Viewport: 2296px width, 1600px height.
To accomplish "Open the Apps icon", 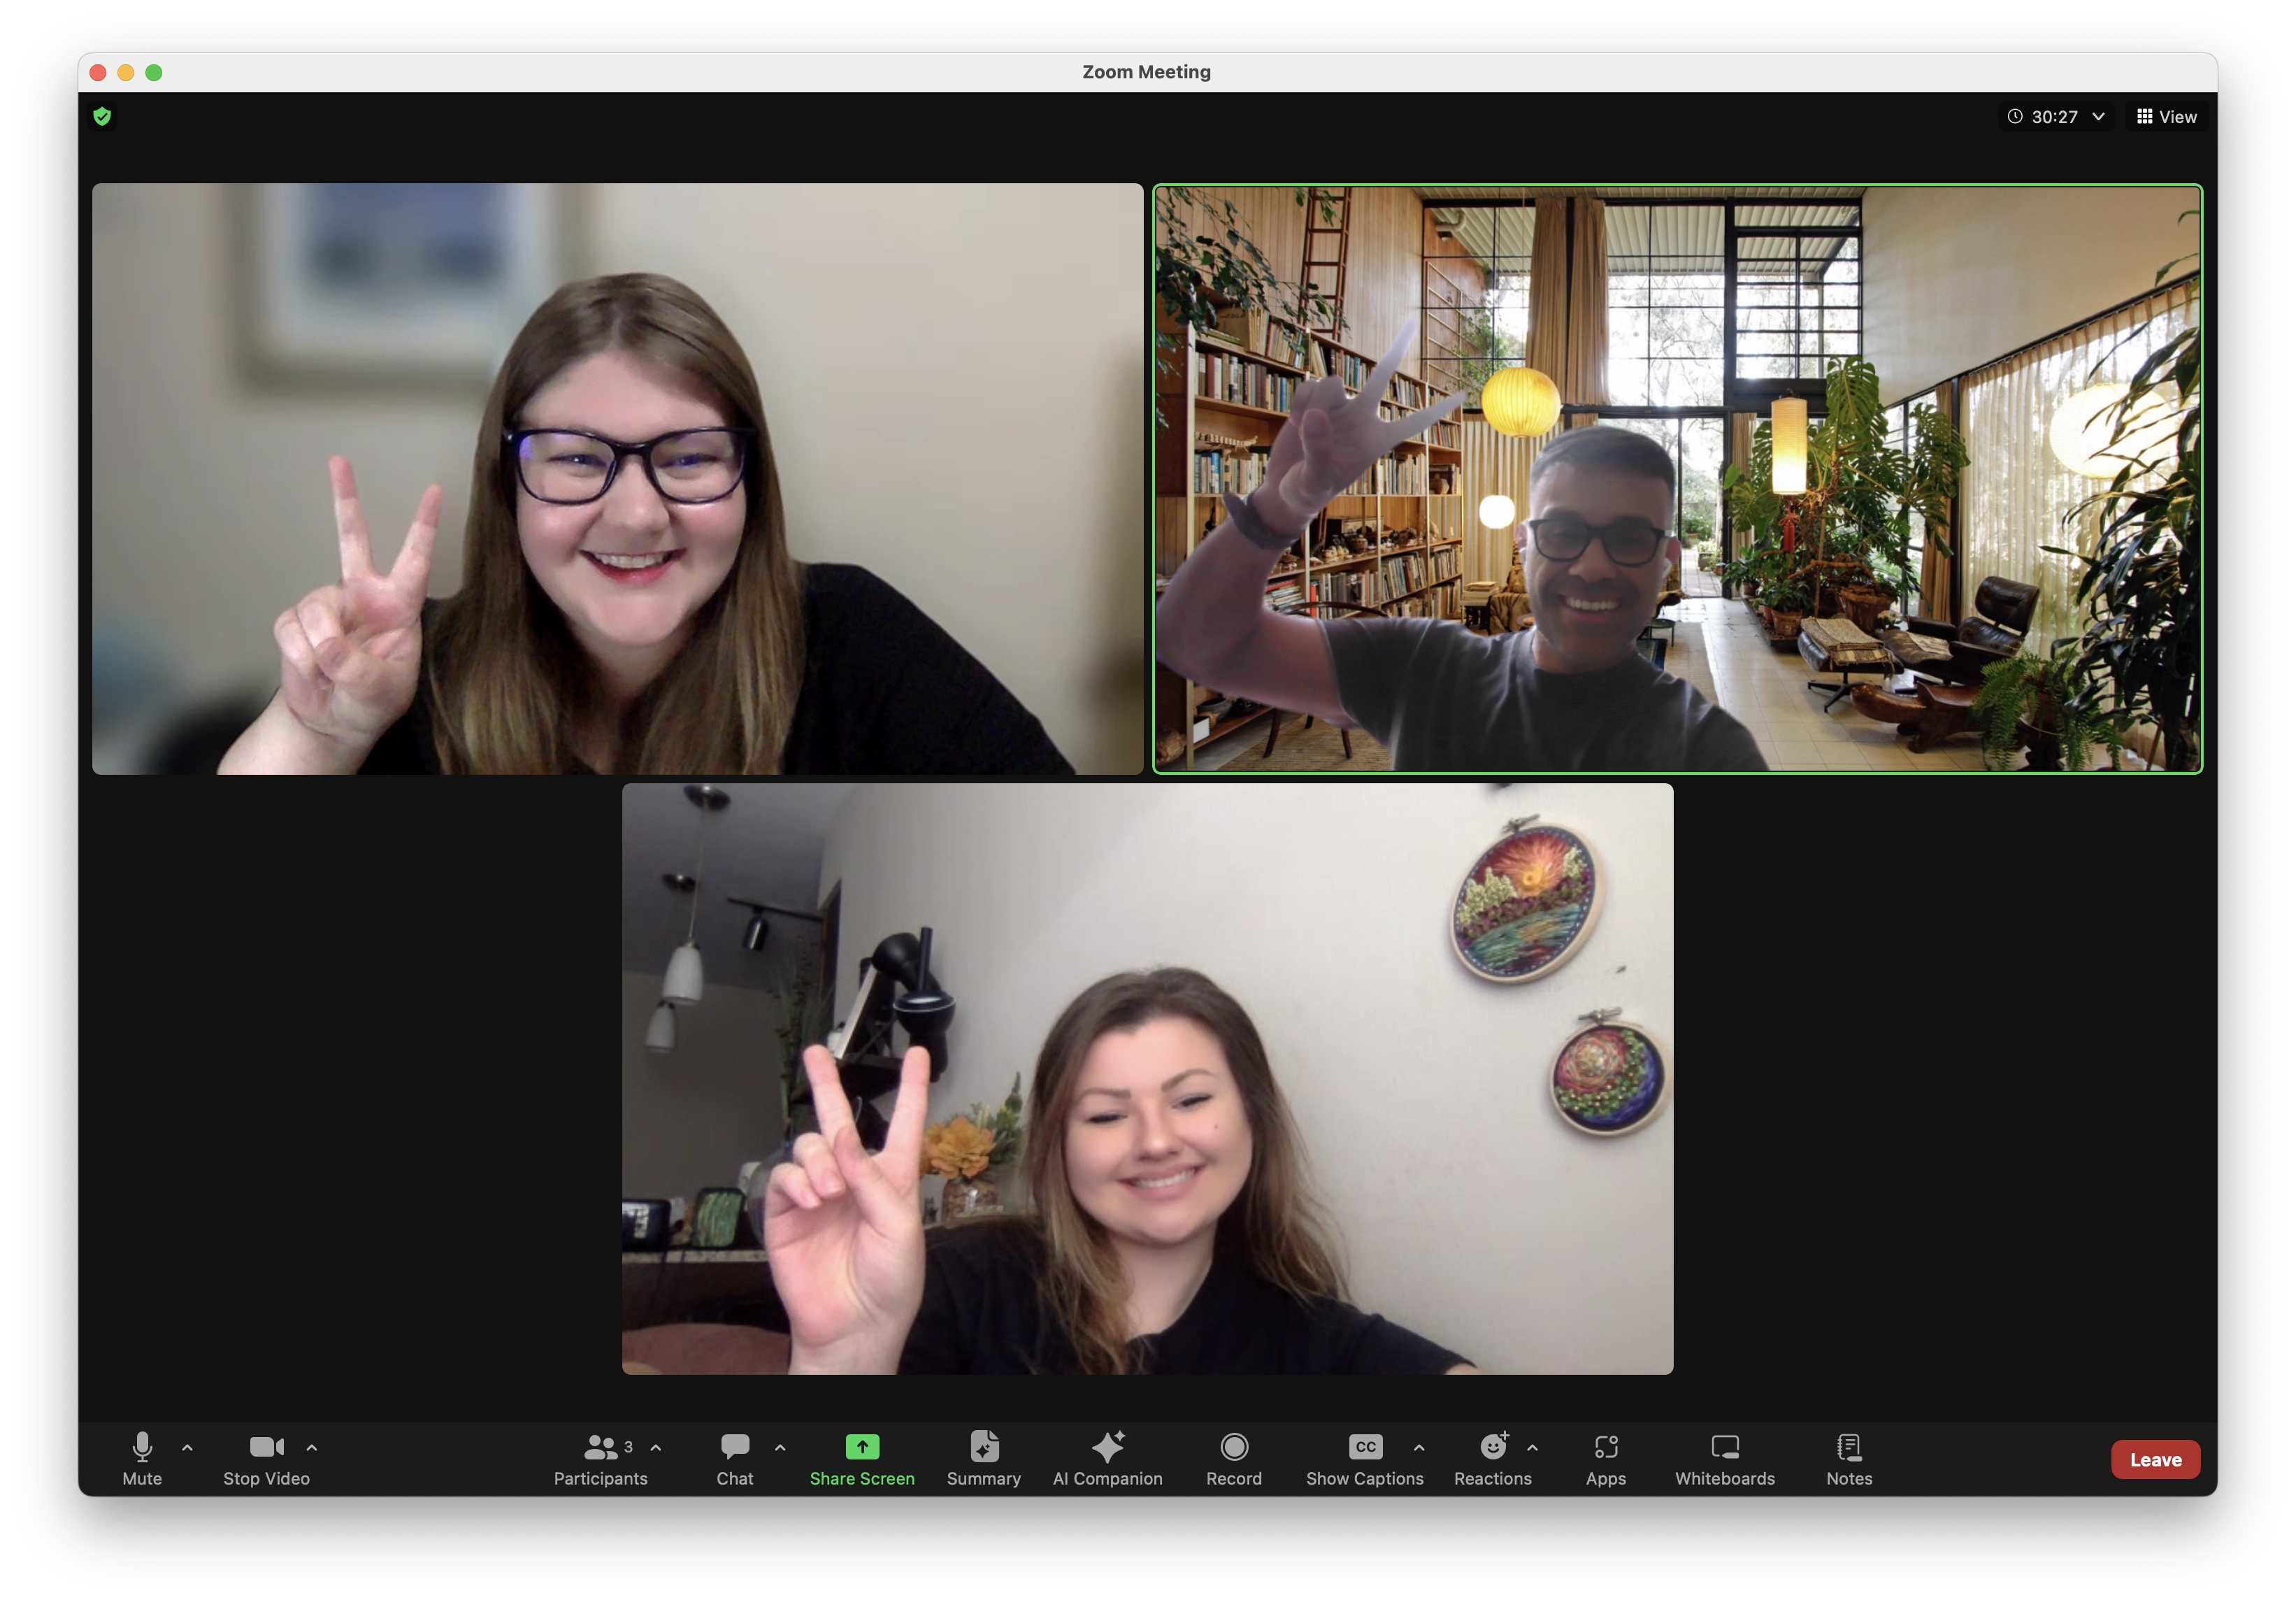I will point(1605,1447).
